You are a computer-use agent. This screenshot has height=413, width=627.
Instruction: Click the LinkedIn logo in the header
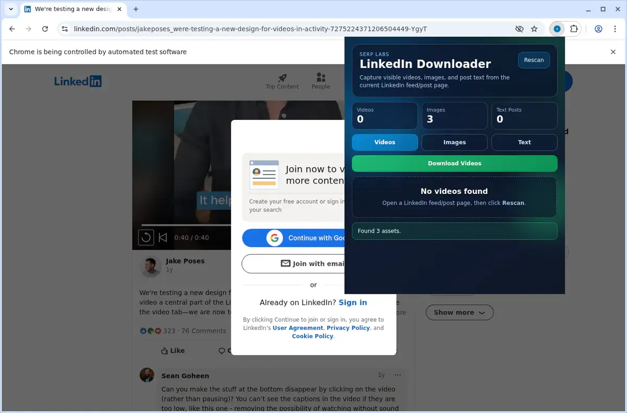[78, 81]
